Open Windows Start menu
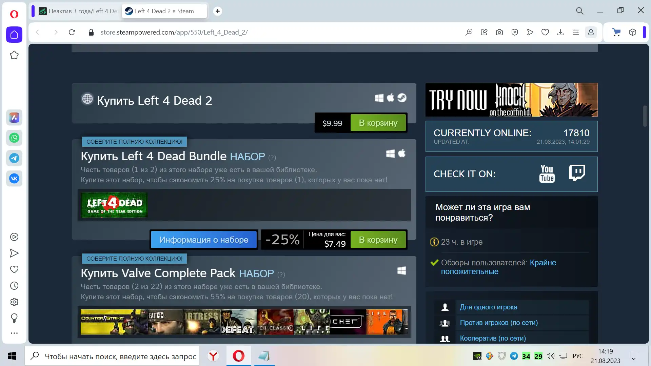The height and width of the screenshot is (366, 651). 12,356
